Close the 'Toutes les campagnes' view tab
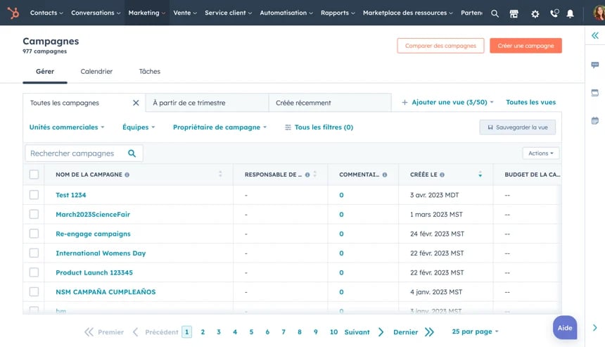 [136, 103]
